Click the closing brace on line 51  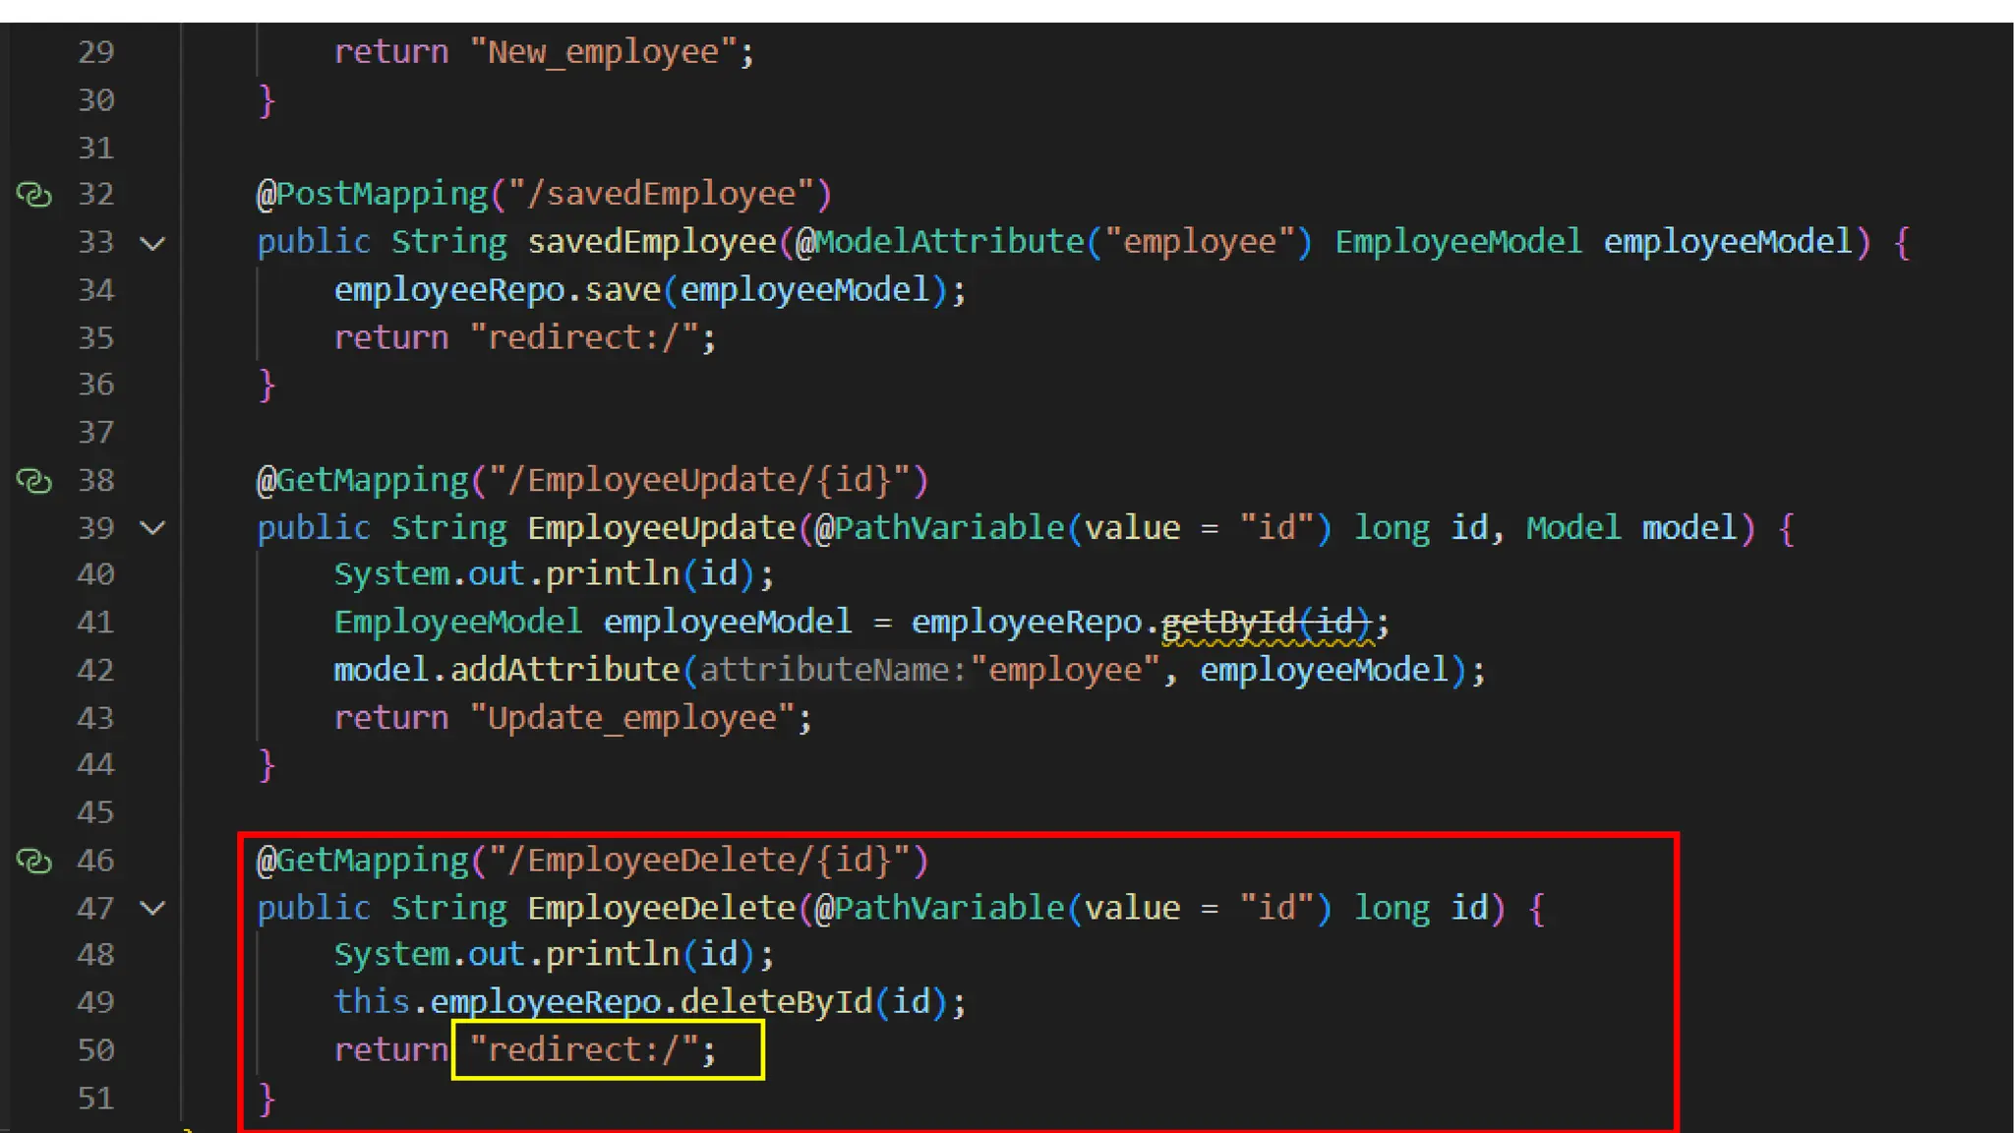pyautogui.click(x=266, y=1098)
